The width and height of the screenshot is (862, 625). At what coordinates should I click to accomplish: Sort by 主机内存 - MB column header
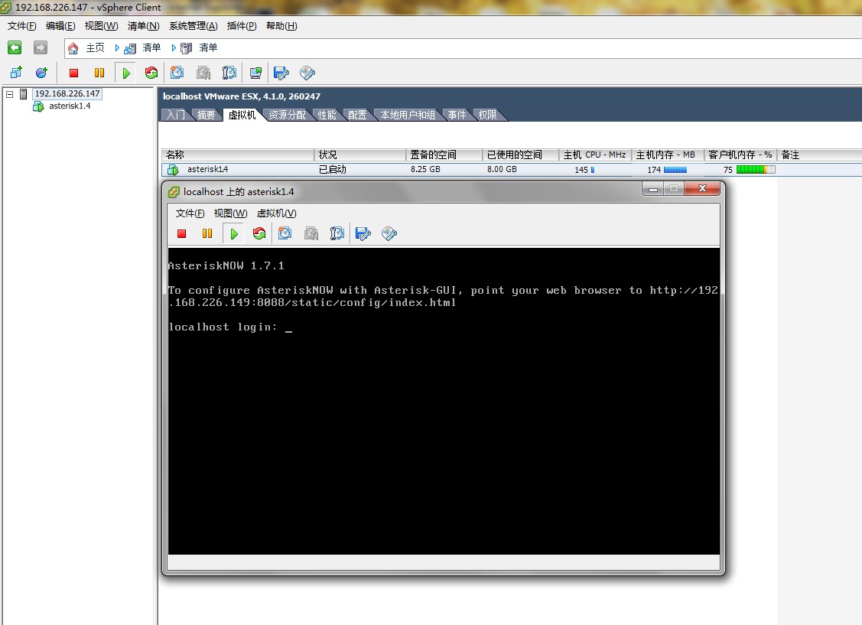tap(668, 155)
